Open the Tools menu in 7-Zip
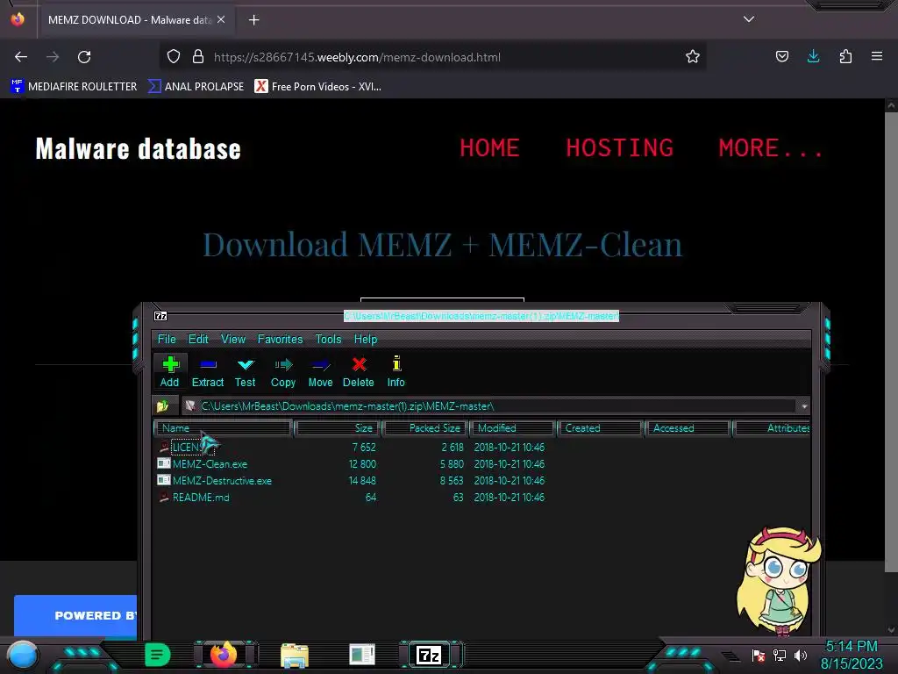This screenshot has height=674, width=898. coord(328,340)
